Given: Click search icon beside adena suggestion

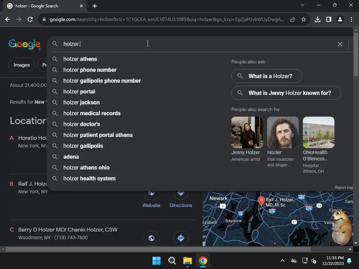Looking at the screenshot, I should [x=55, y=157].
